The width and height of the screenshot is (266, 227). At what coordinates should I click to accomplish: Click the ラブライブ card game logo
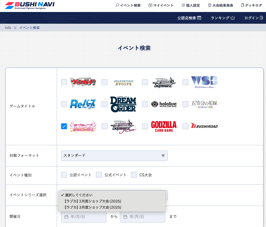[83, 127]
